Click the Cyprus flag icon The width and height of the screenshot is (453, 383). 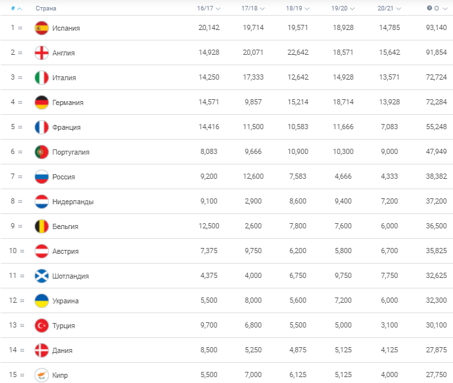[42, 375]
